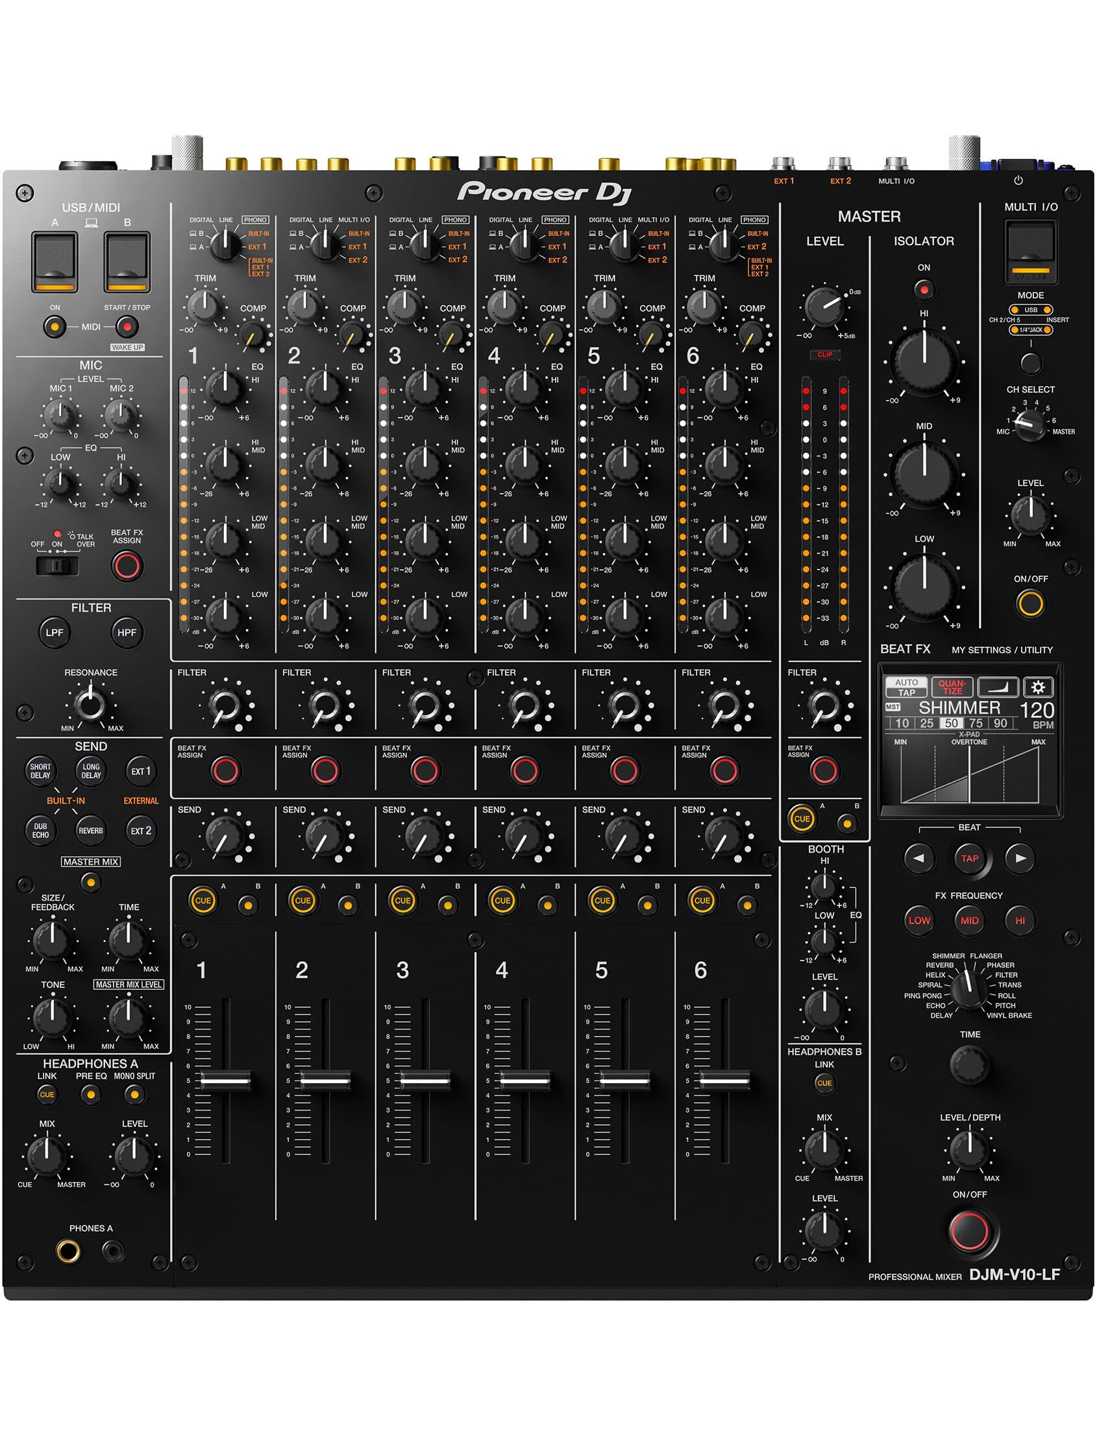This screenshot has height=1435, width=1097.
Task: Toggle the Multi I/O ON/OFF button
Action: 1029,603
